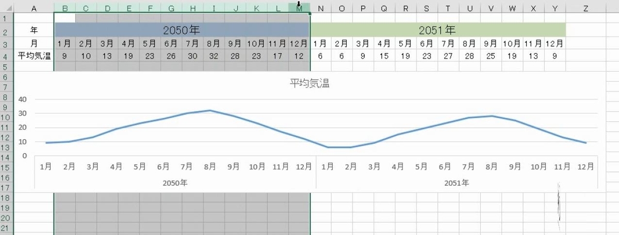Select column header T
The width and height of the screenshot is (619, 235).
448,8
